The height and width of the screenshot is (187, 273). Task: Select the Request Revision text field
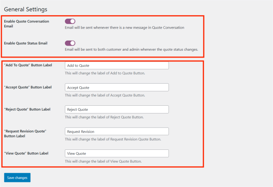click(117, 132)
